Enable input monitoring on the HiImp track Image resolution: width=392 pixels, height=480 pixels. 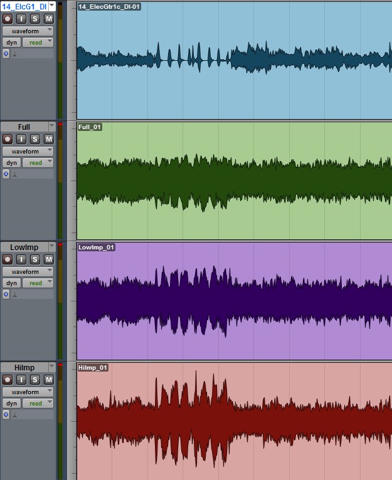pos(21,380)
